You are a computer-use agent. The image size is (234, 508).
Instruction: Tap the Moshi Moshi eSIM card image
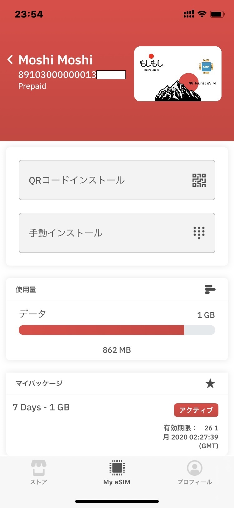click(x=178, y=74)
